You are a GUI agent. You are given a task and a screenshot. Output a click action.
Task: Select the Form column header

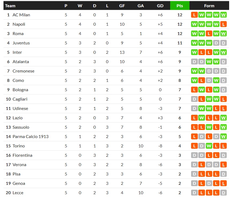[209, 6]
